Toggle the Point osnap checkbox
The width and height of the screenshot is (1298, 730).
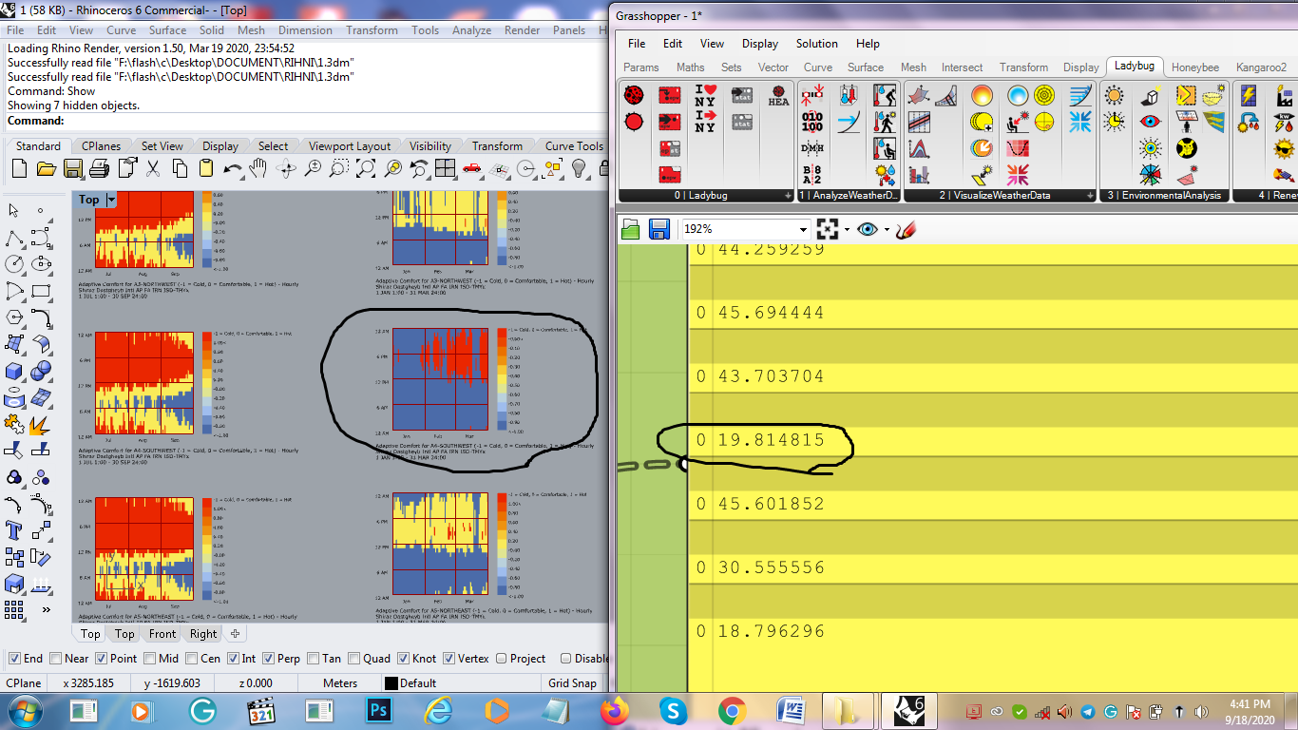point(102,658)
